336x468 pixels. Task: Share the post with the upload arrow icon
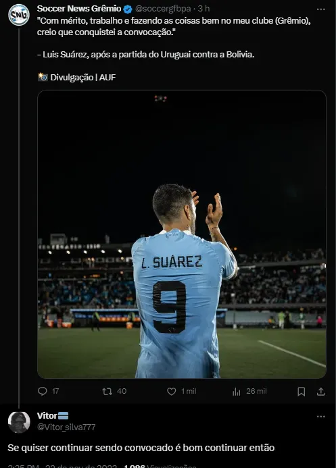click(320, 392)
